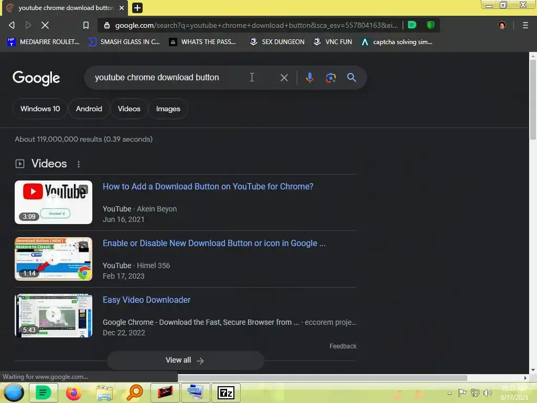The height and width of the screenshot is (403, 537).
Task: Click the green chat extension icon
Action: coord(412,25)
